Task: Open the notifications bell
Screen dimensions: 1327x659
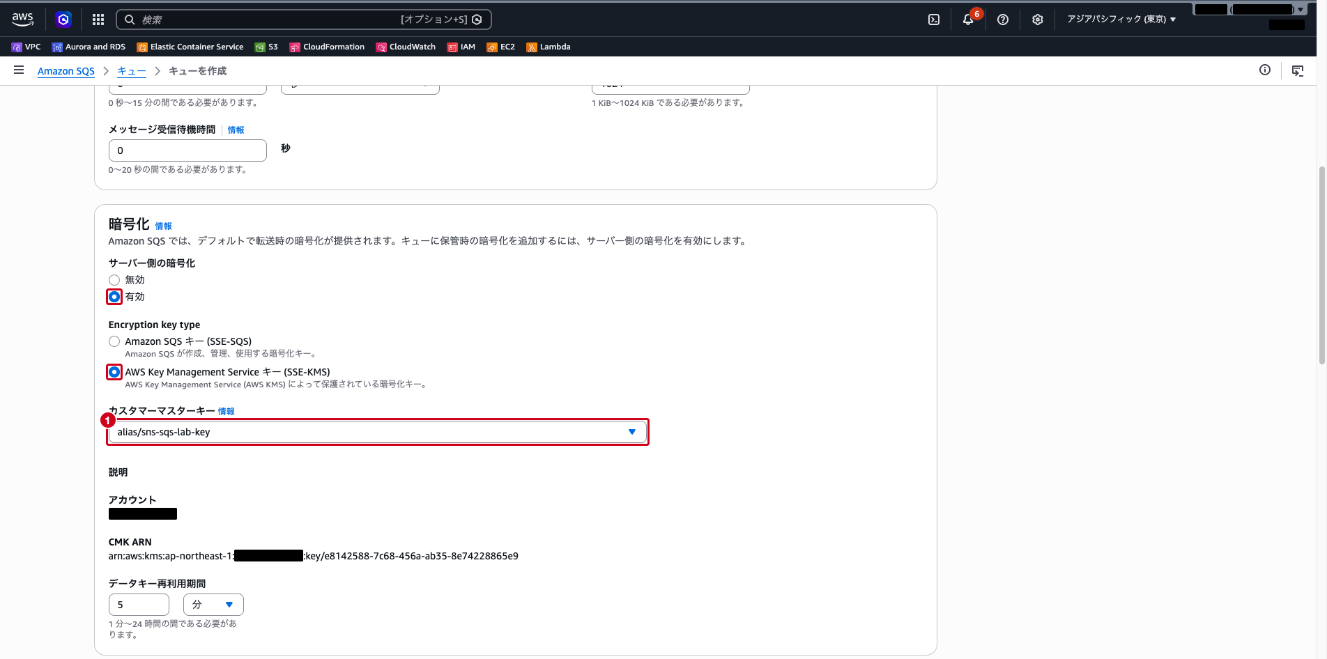Action: click(x=968, y=20)
